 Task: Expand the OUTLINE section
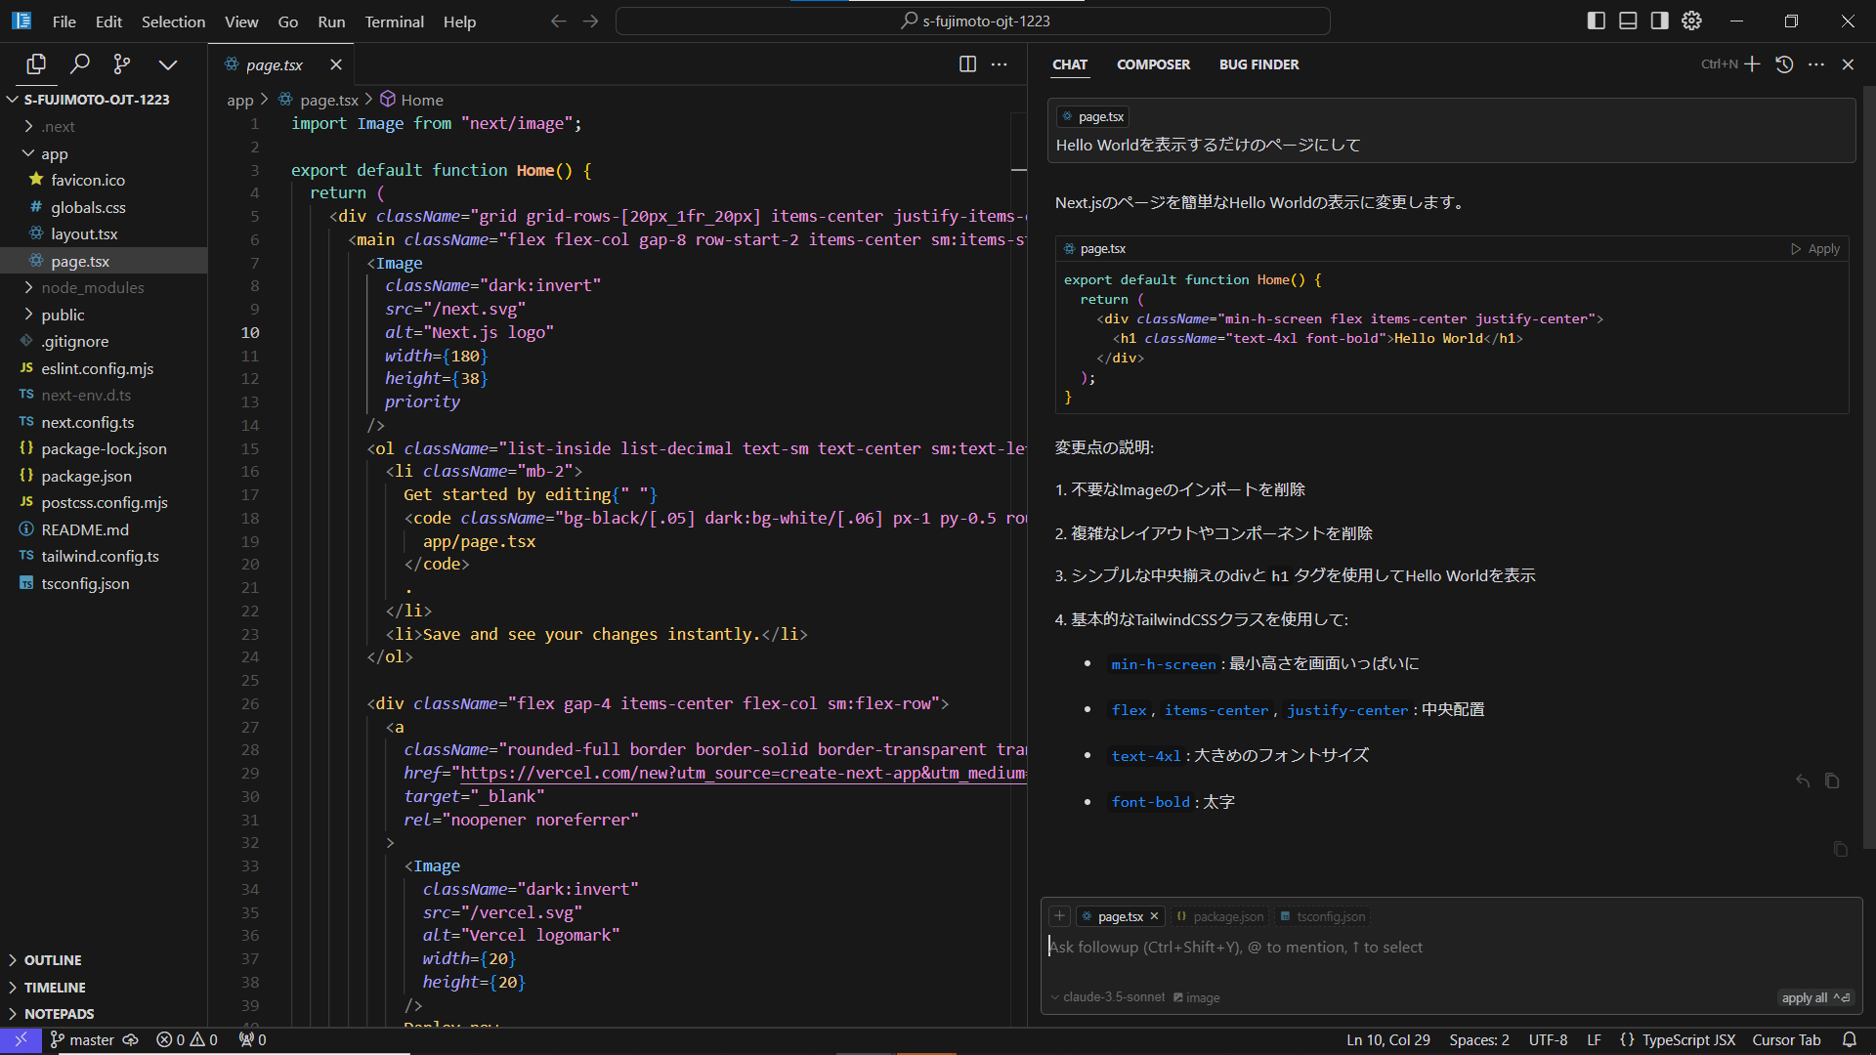pyautogui.click(x=53, y=960)
